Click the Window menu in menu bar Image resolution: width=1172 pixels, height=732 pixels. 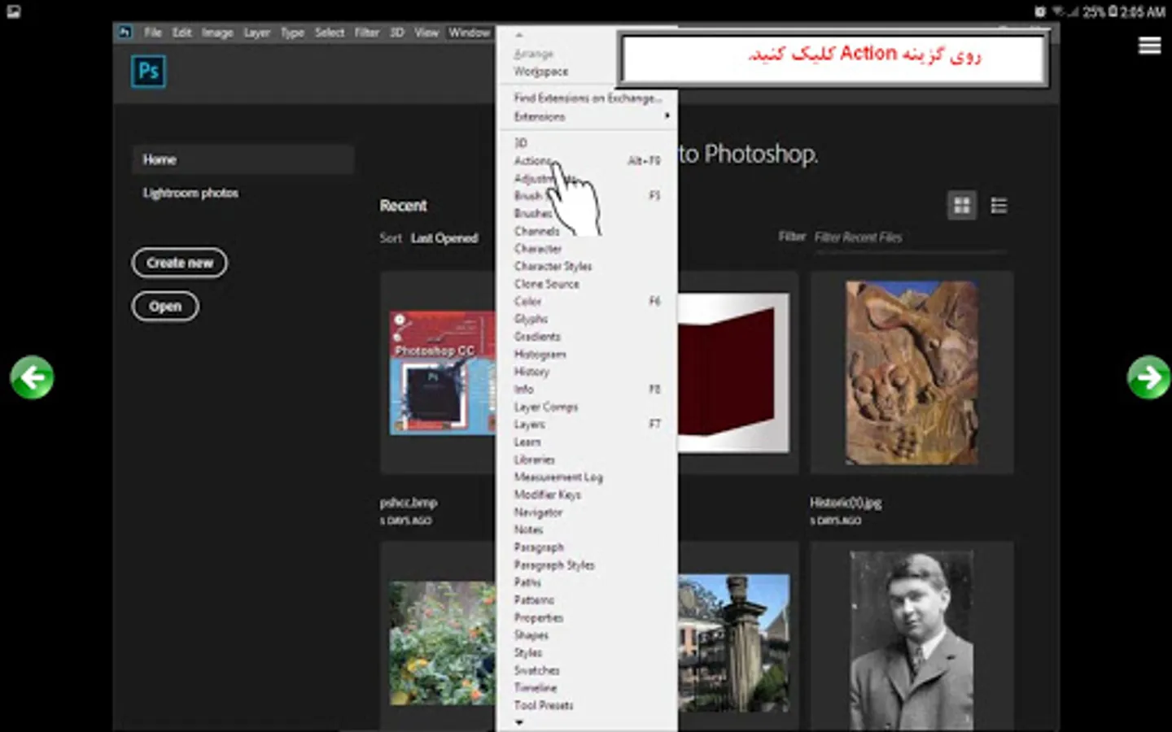[470, 33]
